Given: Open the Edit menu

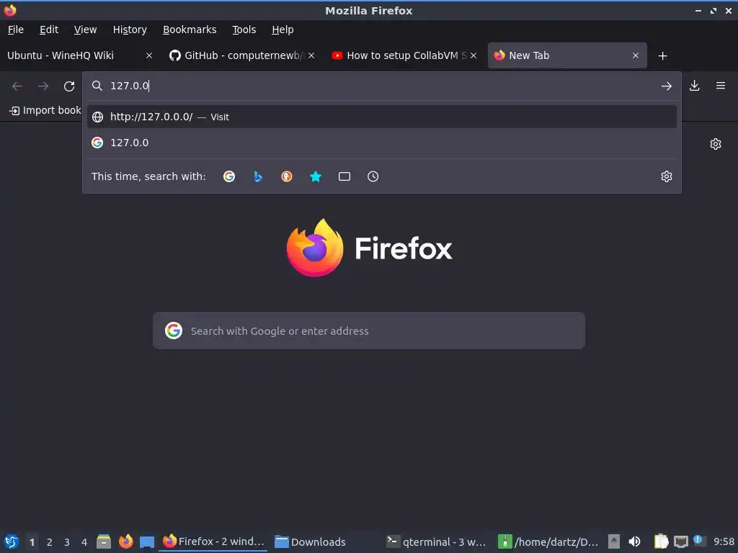Looking at the screenshot, I should [x=49, y=30].
